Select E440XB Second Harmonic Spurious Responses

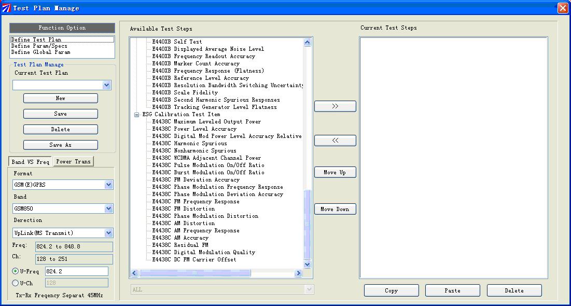(216, 100)
